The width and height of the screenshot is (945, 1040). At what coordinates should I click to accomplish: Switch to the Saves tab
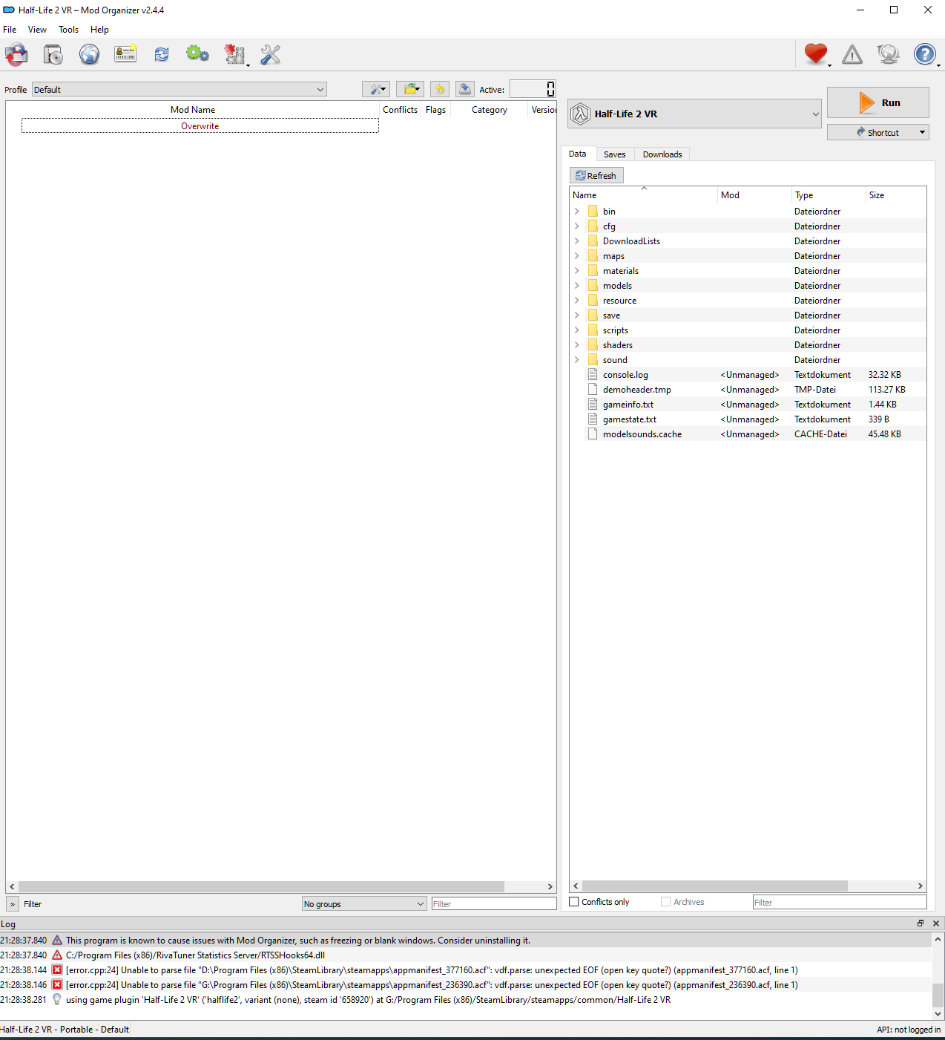coord(614,154)
